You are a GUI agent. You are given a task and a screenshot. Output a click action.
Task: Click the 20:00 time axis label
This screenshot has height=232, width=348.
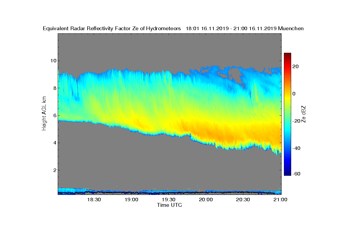point(206,200)
